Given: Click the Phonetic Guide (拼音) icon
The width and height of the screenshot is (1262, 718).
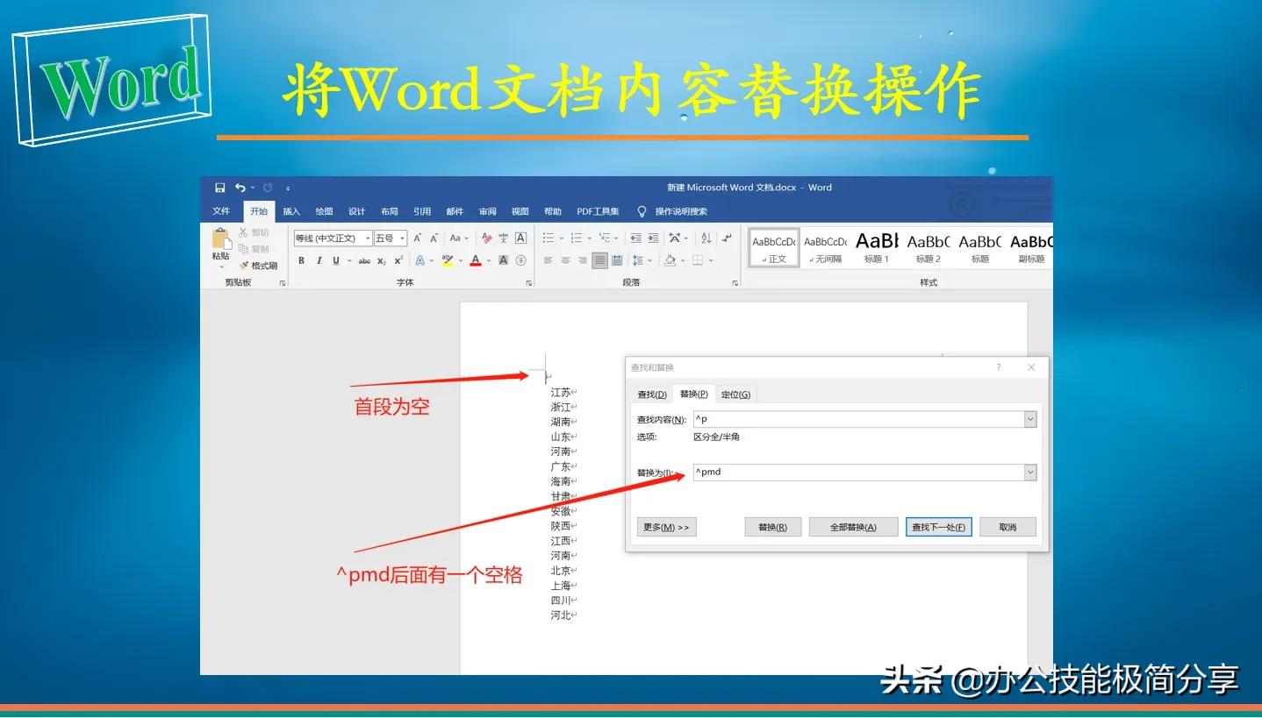Looking at the screenshot, I should (504, 238).
